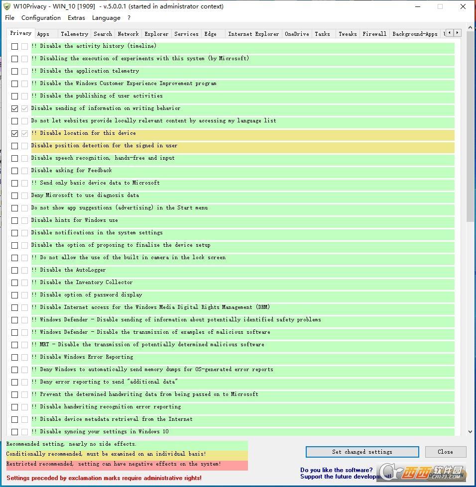Click the Close button
Screen dimensions: 476x487
446,452
